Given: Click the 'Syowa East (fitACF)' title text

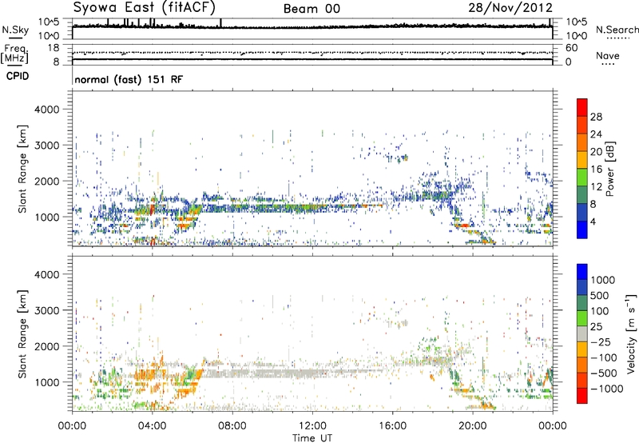Looking at the screenshot, I should 145,8.
